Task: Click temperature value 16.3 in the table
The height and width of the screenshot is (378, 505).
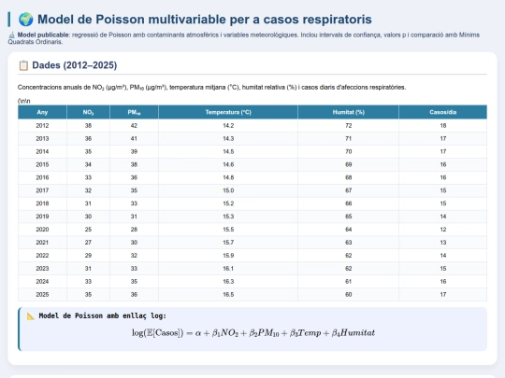Action: coord(228,282)
